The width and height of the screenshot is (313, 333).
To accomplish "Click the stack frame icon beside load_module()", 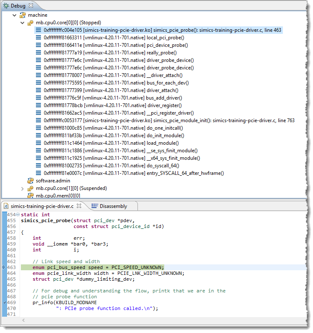I will [x=38, y=143].
